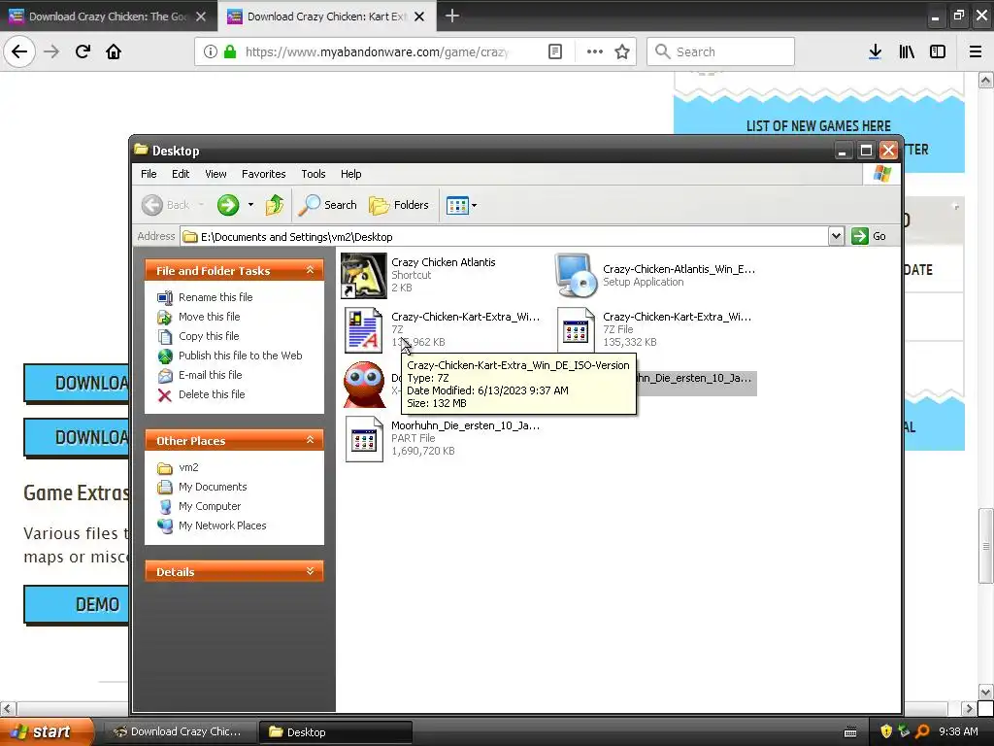Switch to first Download Crazy Chicken tab
Viewport: 994px width, 746px height.
click(108, 17)
